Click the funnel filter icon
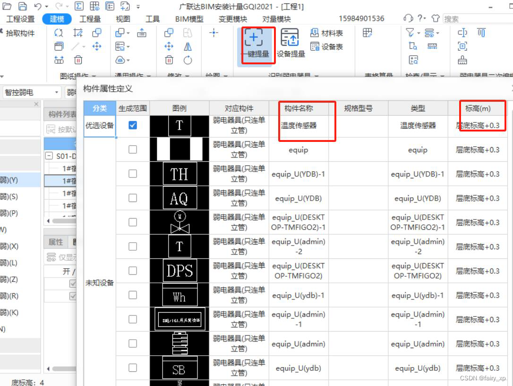 [x=410, y=33]
